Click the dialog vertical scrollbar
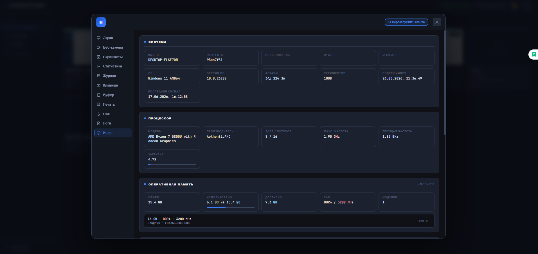 pyautogui.click(x=445, y=83)
